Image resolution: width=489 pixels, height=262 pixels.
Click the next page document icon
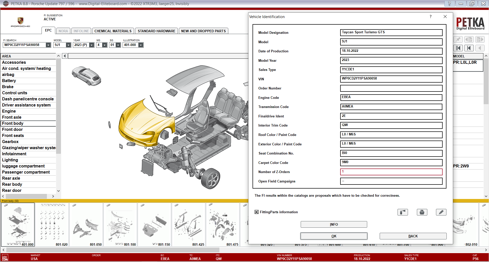click(480, 39)
